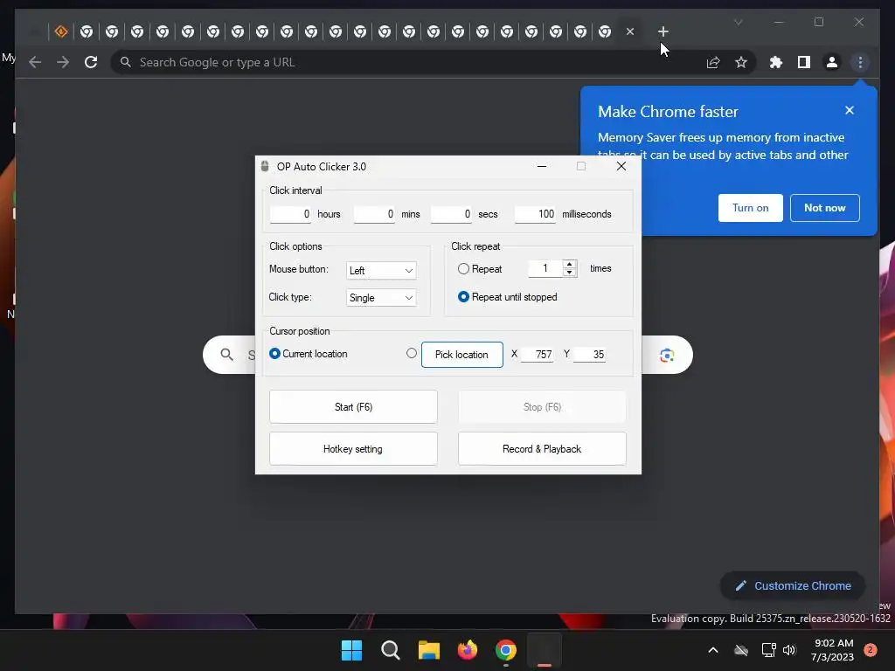Decrease repeat times with down arrow
This screenshot has height=671, width=895.
569,273
